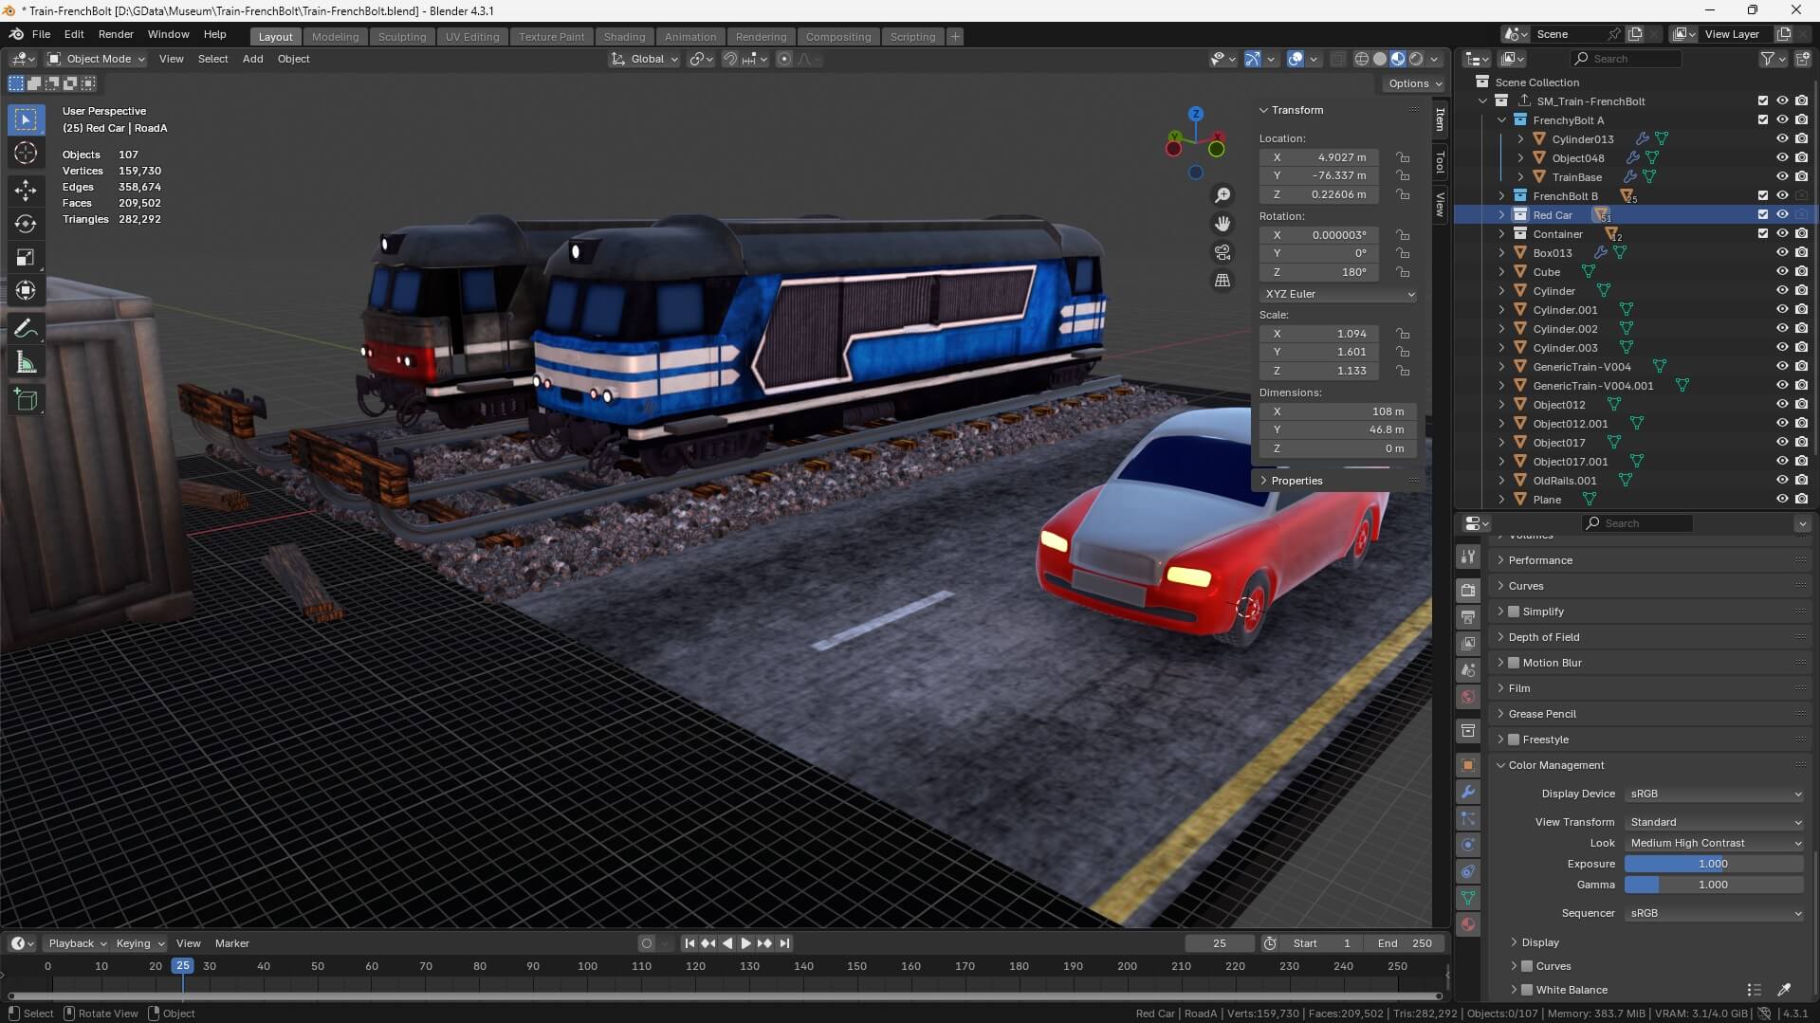The width and height of the screenshot is (1820, 1023).
Task: Toggle the camera view icon in viewport sidebar
Action: pos(1223,252)
